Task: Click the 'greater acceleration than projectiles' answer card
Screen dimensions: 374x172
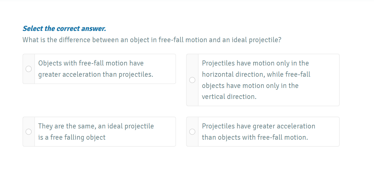Action: pos(98,69)
